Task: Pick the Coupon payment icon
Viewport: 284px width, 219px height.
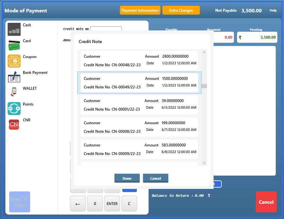Action: pyautogui.click(x=14, y=61)
